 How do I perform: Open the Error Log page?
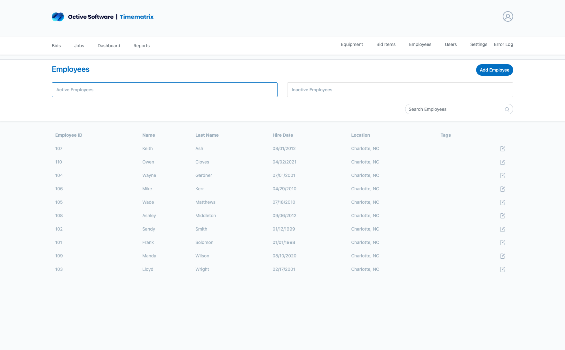pyautogui.click(x=503, y=44)
